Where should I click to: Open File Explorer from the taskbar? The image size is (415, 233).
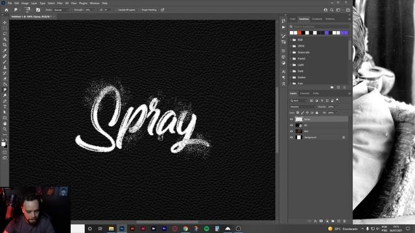click(111, 228)
